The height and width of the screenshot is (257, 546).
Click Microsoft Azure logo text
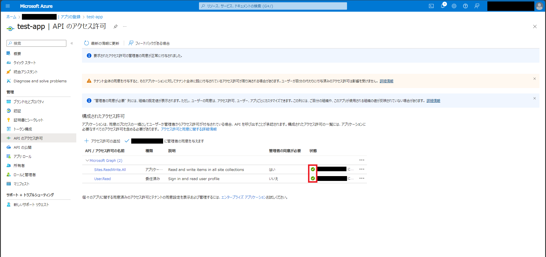click(36, 6)
